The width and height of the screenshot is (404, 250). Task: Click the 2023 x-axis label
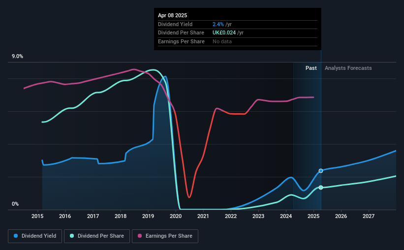click(258, 216)
